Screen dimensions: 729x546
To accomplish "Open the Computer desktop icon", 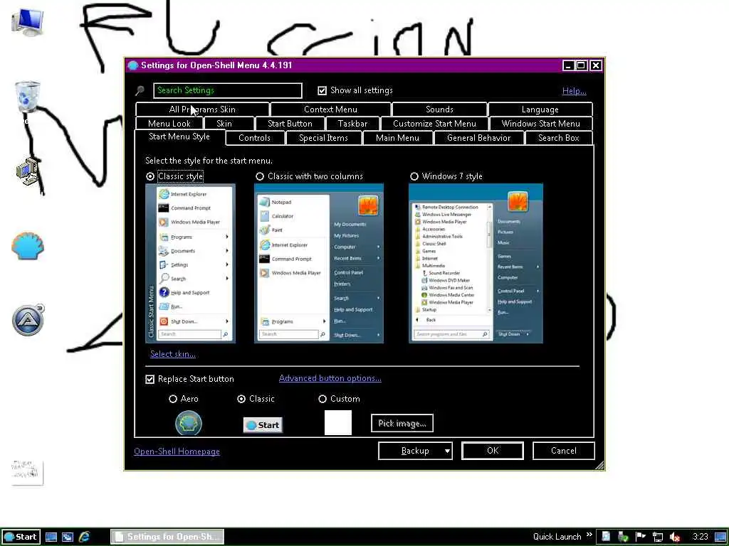I will click(28, 22).
